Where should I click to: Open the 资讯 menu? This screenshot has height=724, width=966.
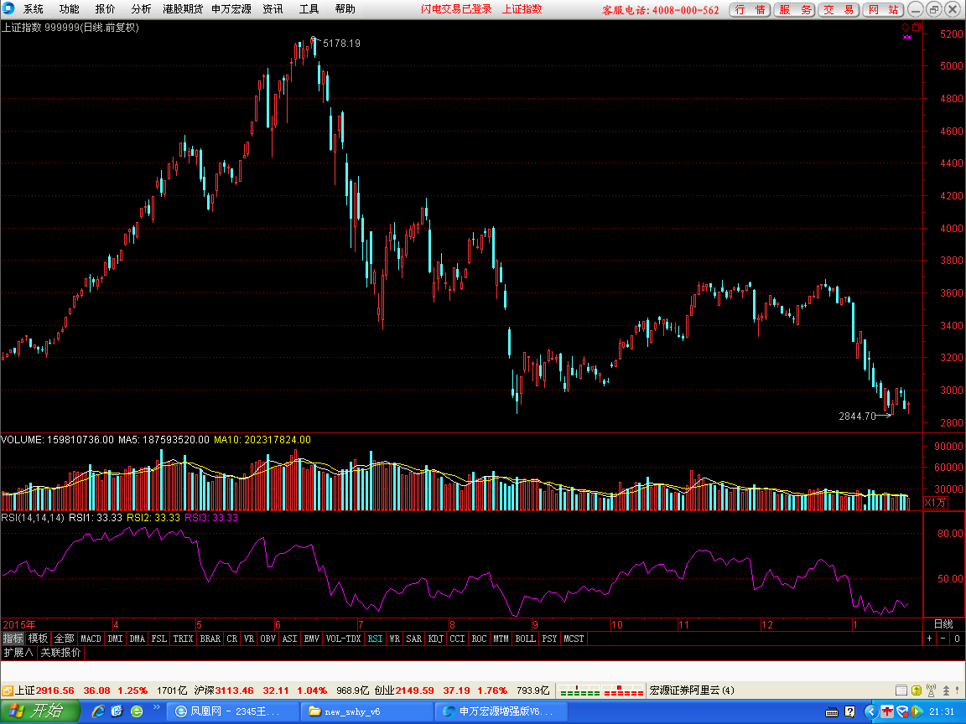[x=273, y=9]
